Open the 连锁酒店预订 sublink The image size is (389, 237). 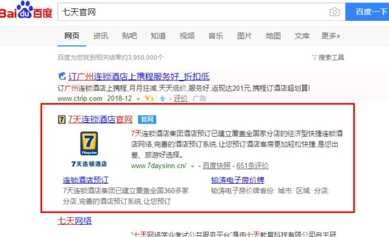(86, 180)
